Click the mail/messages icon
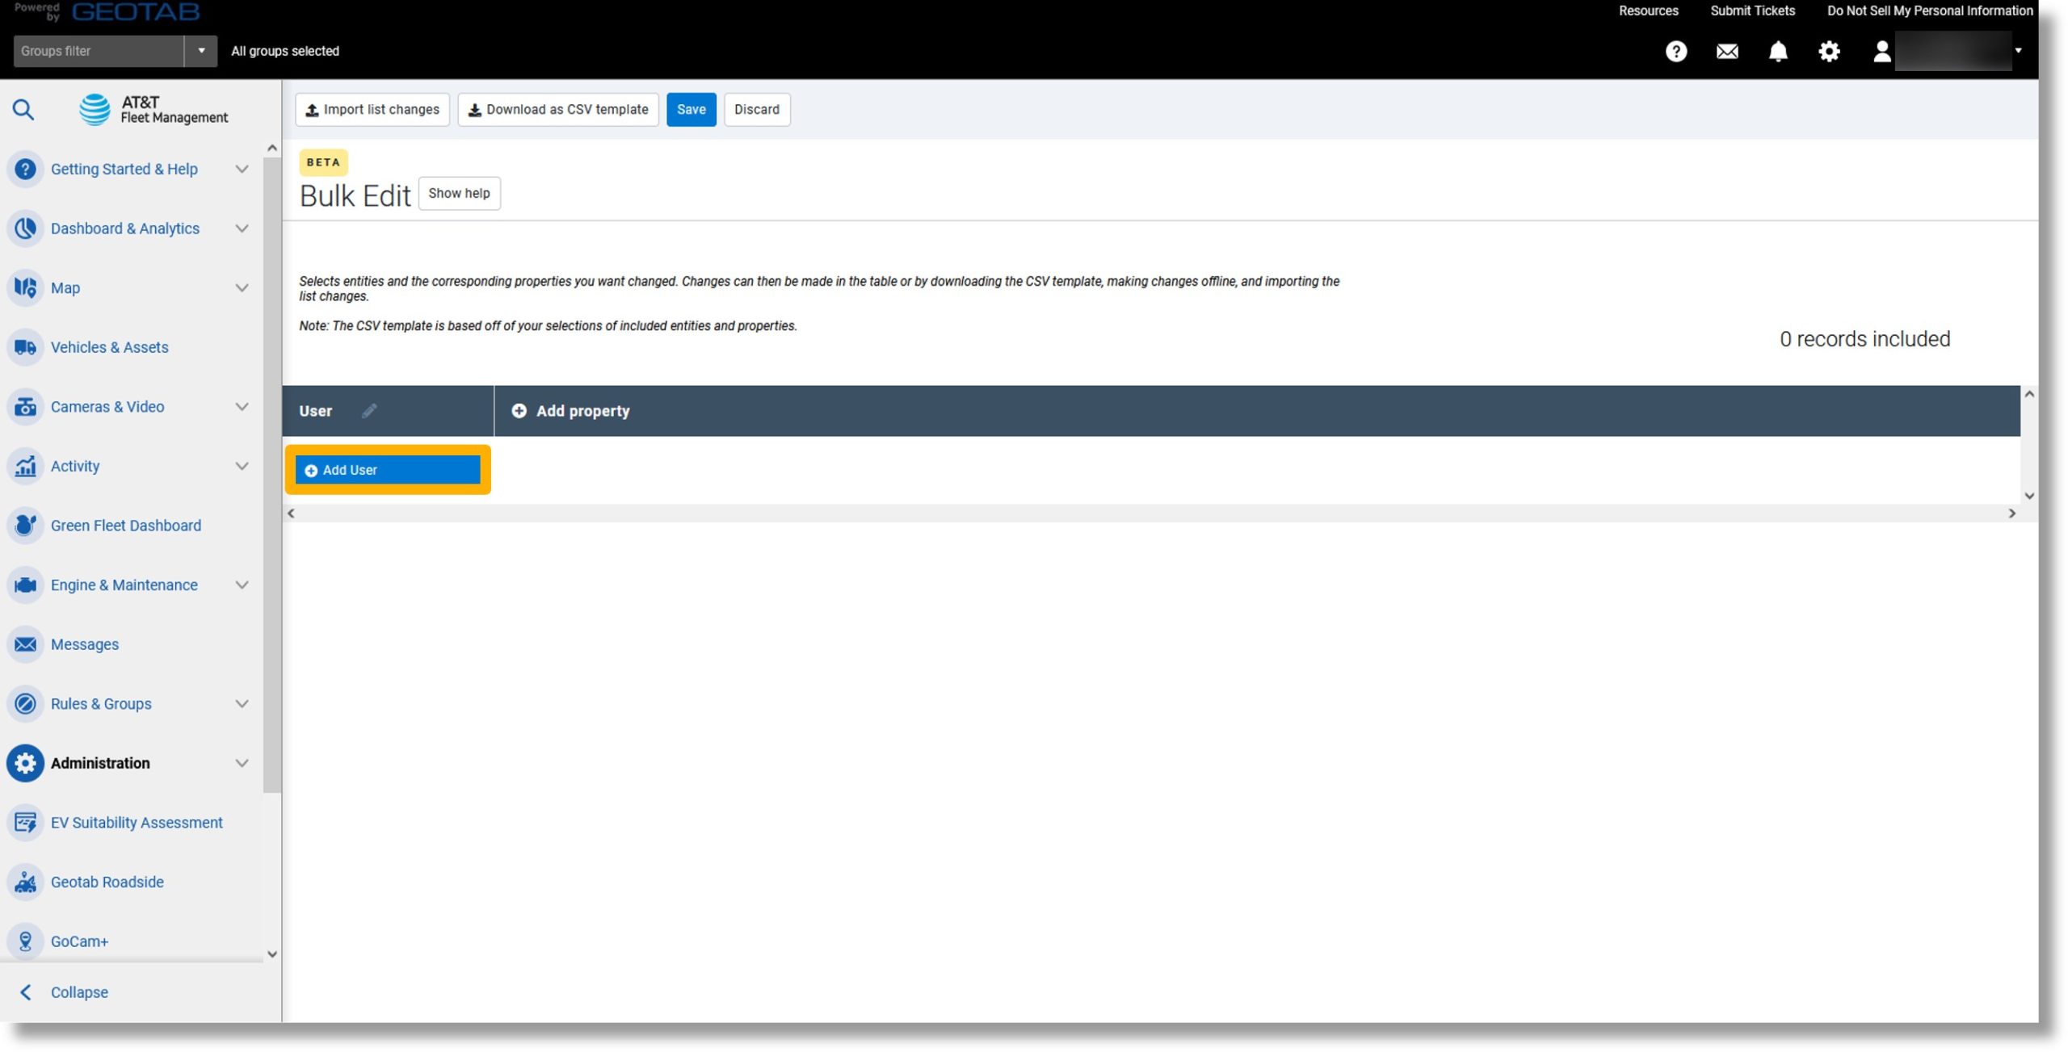 click(1727, 51)
